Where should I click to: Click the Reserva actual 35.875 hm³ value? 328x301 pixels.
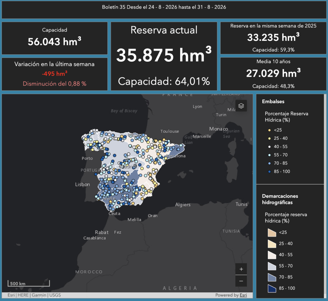click(x=164, y=55)
